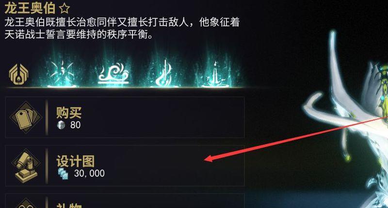Screen dimensions: 388x208
Task: Click the red arrow annotation tip
Action: pos(205,160)
